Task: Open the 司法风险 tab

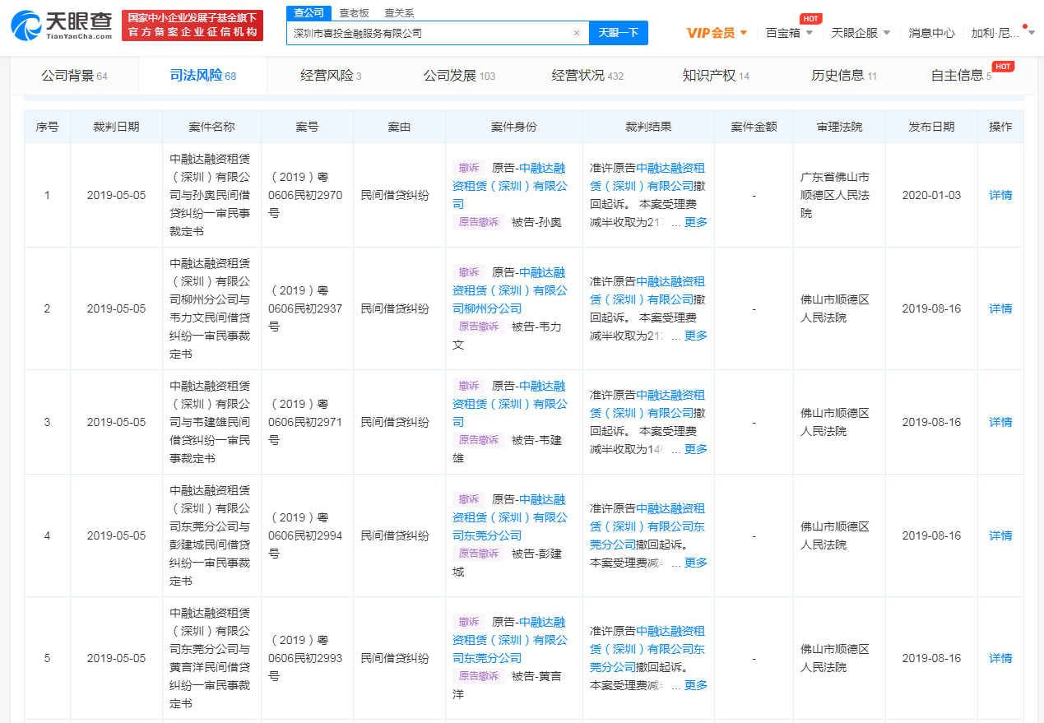Action: [x=203, y=76]
